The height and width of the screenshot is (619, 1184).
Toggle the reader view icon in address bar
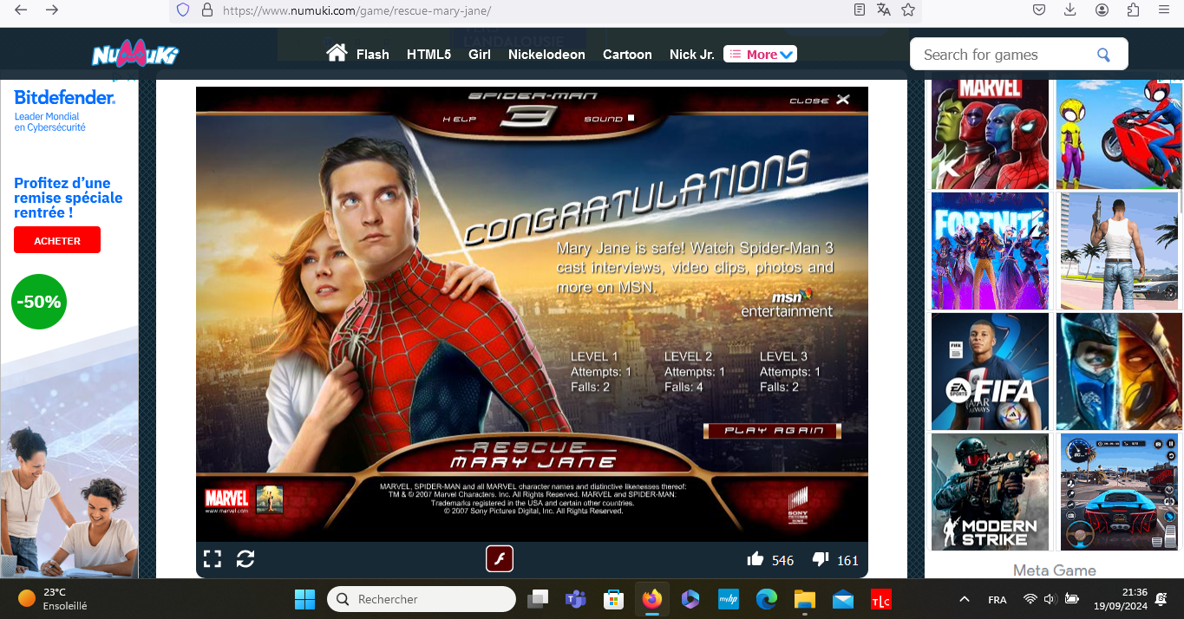pos(860,10)
